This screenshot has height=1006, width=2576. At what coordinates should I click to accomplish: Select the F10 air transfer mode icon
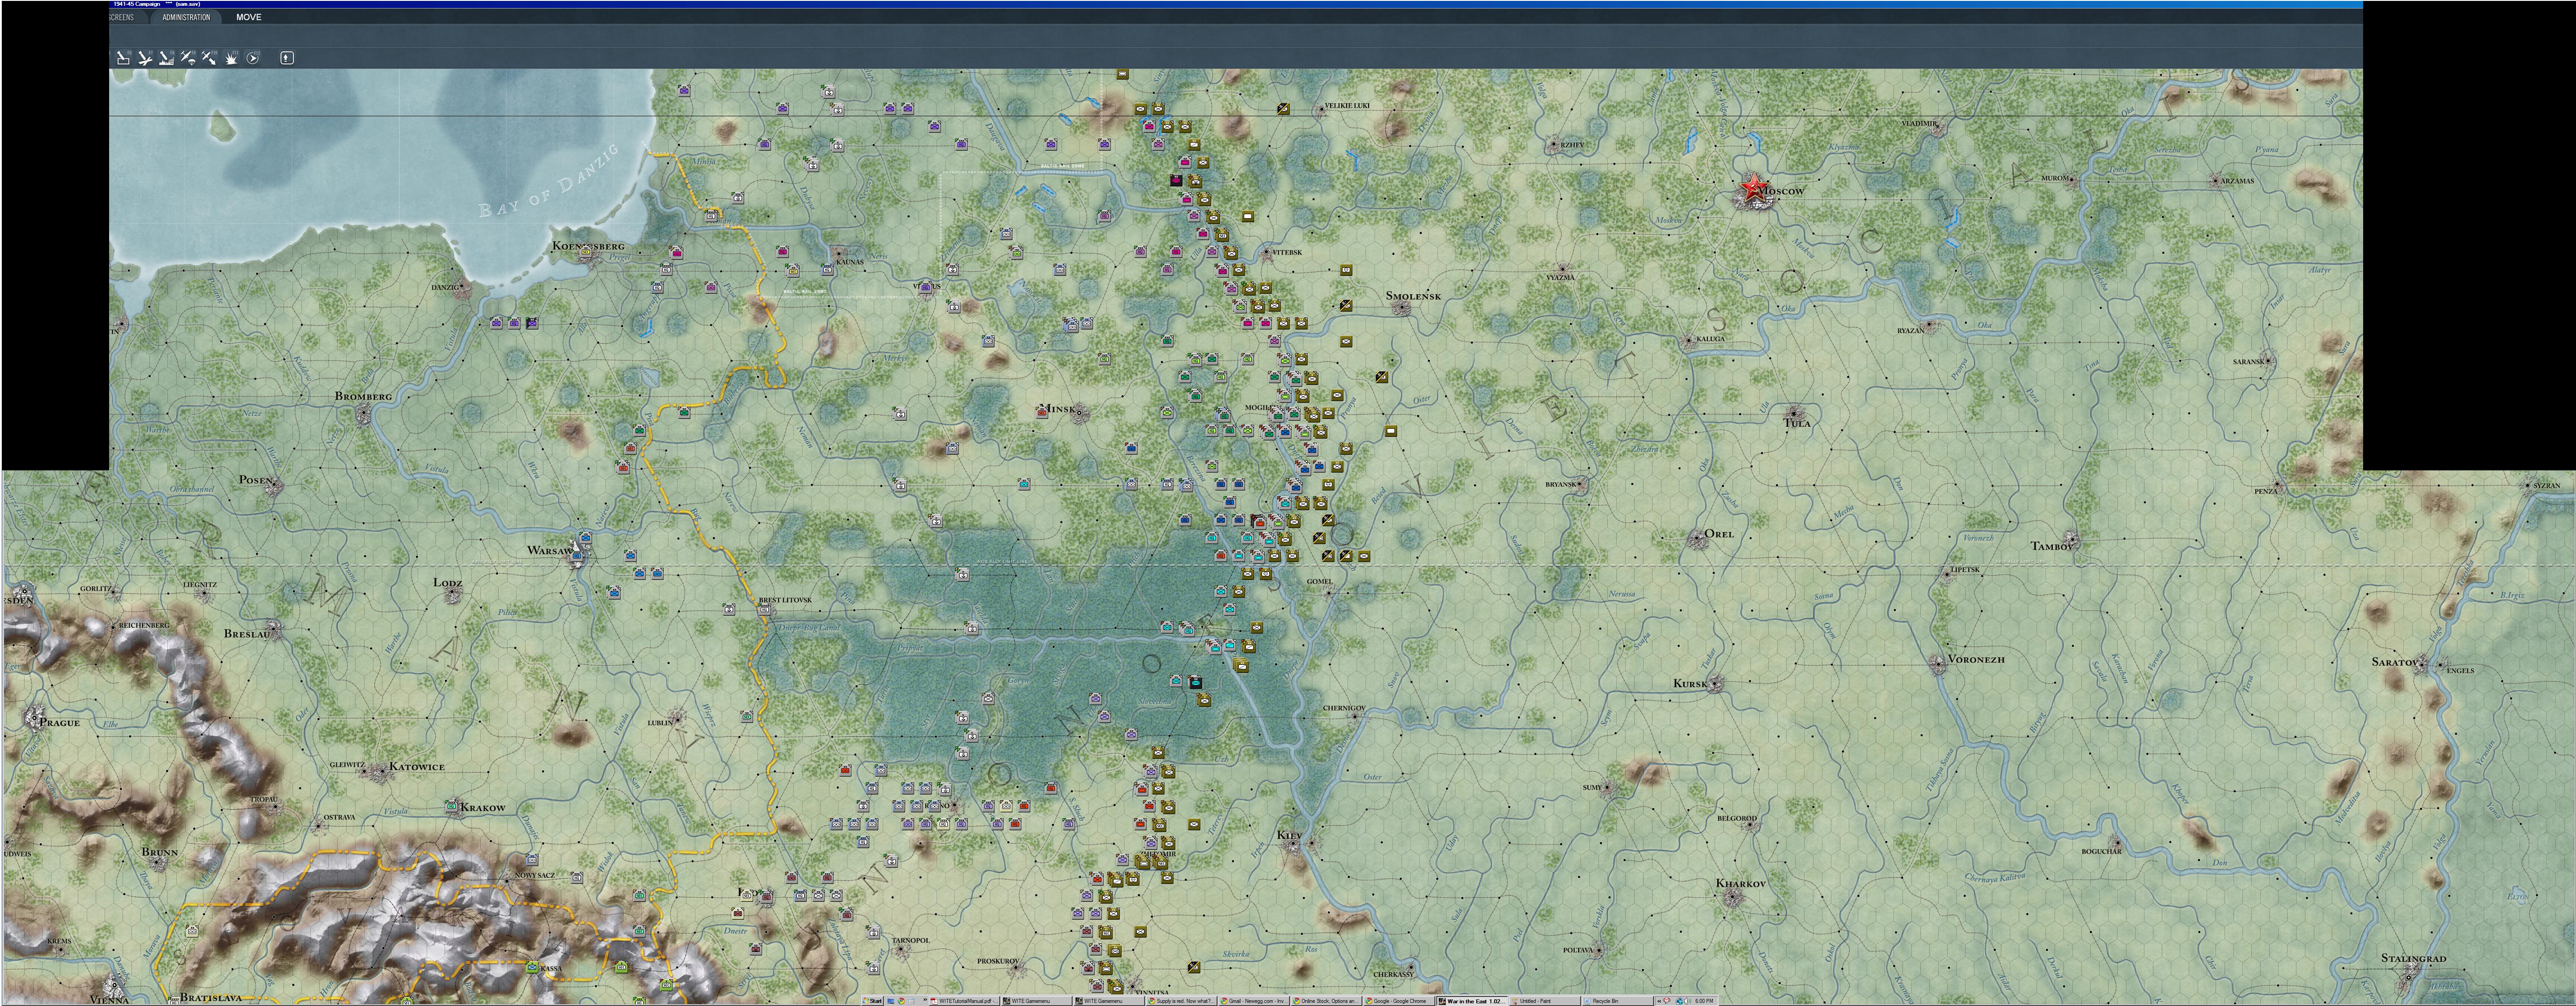[210, 58]
